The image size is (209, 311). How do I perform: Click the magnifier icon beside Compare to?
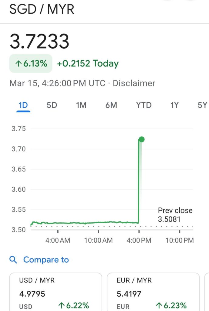(x=13, y=260)
